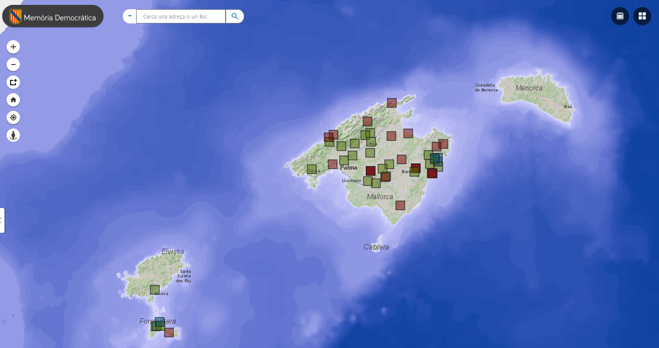Click the zoom in control on the map

(13, 46)
